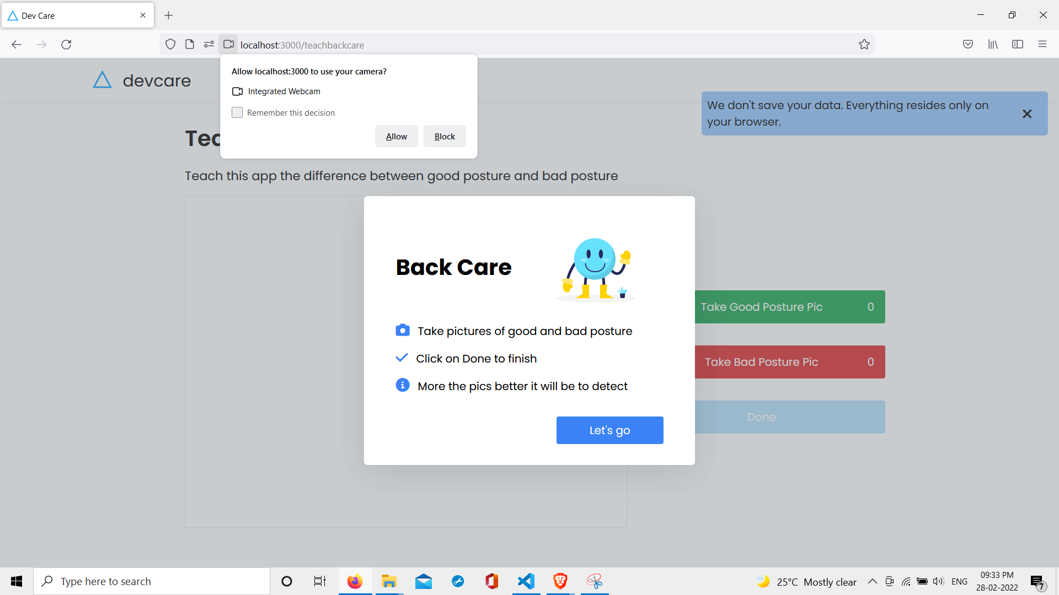Image resolution: width=1059 pixels, height=595 pixels.
Task: Select the Dev Care browser tab
Action: pos(72,15)
